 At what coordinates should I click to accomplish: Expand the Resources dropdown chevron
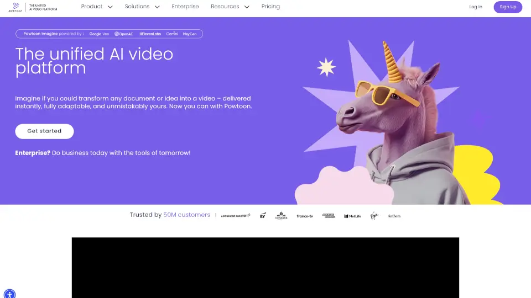click(247, 7)
